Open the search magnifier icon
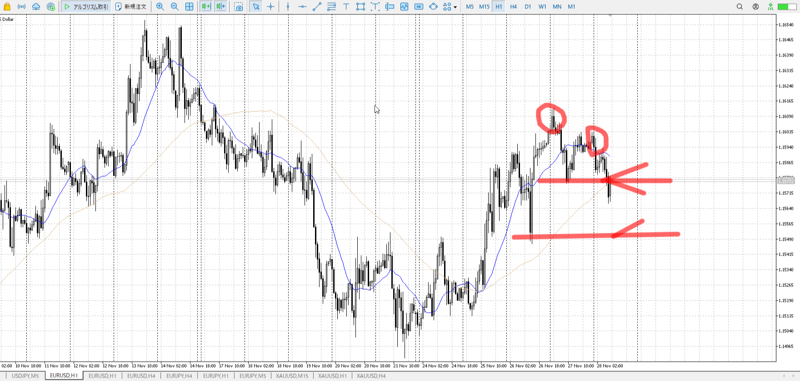 pos(740,7)
